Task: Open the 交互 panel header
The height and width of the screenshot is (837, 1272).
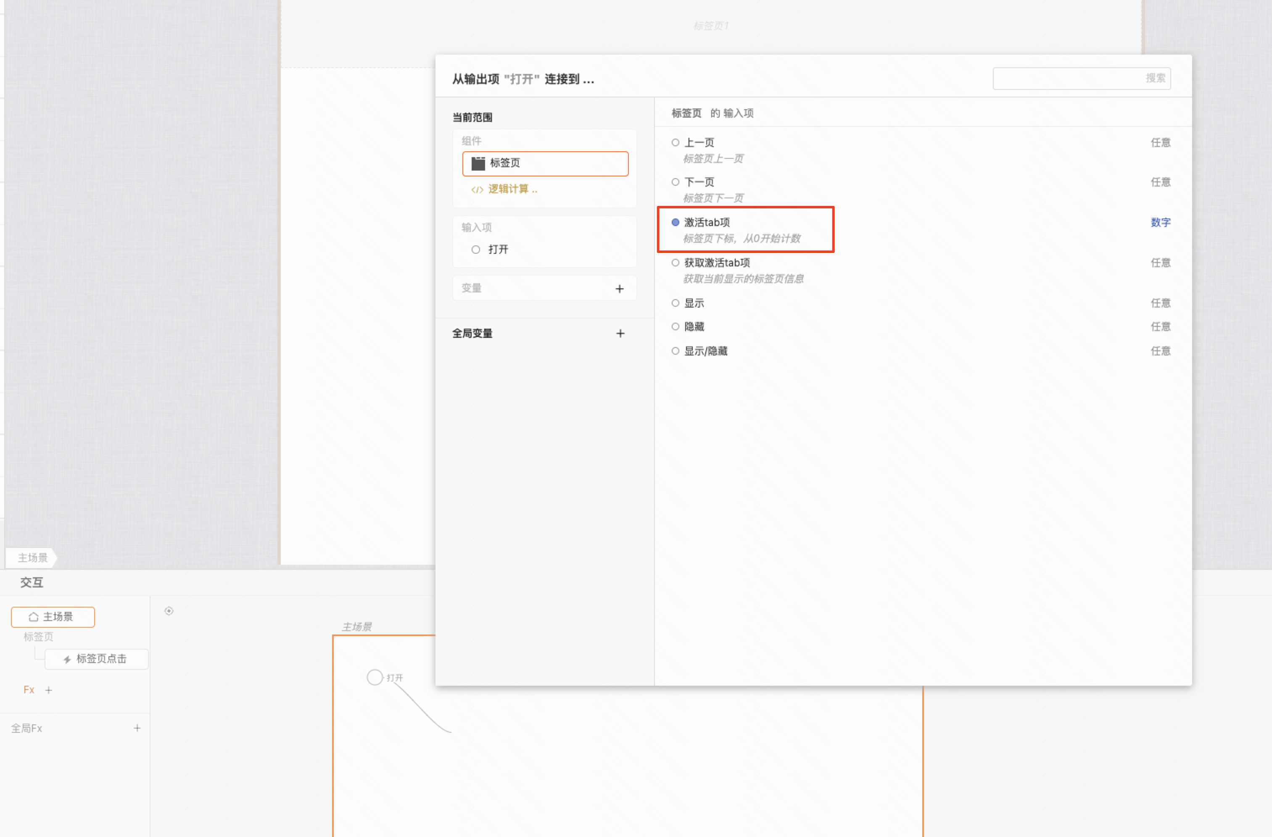Action: 32,582
